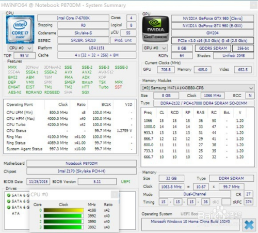Viewport: 258px width, 233px height.
Task: Click the cache size field
Action: click(x=97, y=55)
